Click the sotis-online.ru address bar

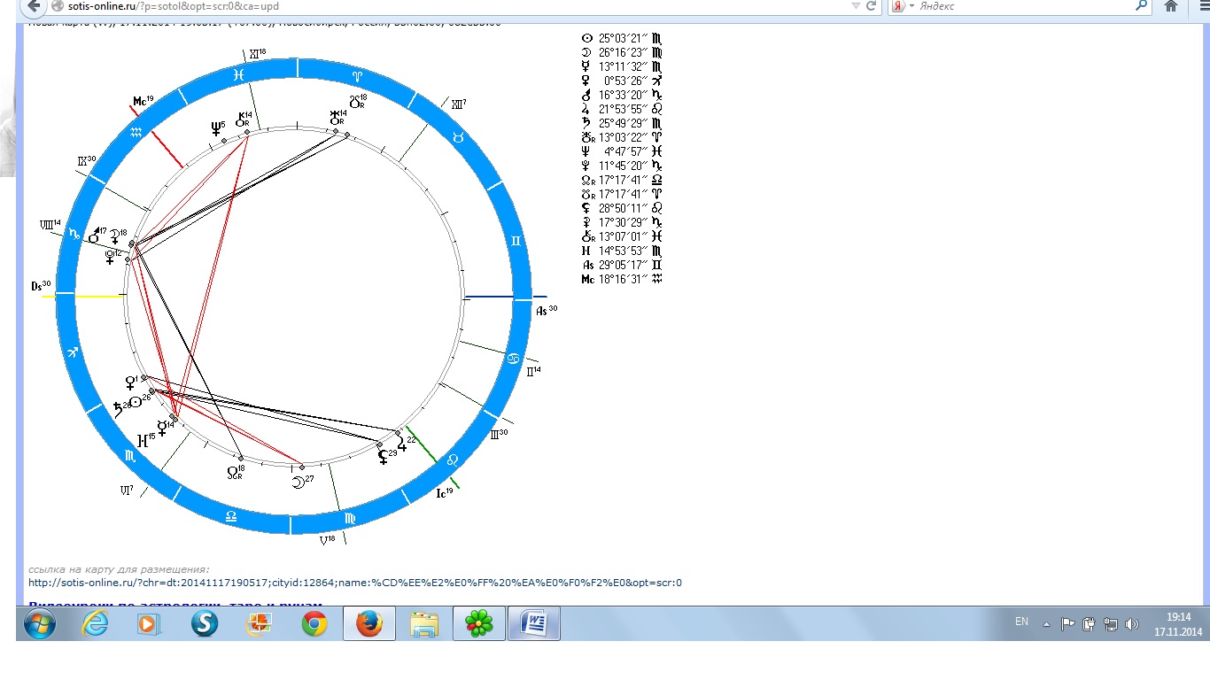[443, 6]
